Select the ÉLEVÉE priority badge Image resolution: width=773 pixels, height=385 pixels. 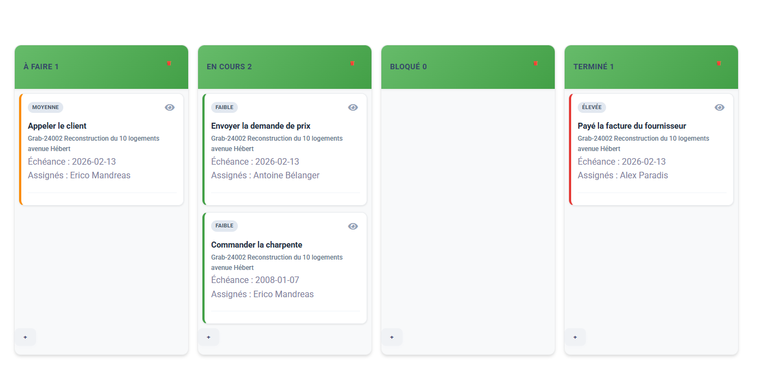click(592, 107)
